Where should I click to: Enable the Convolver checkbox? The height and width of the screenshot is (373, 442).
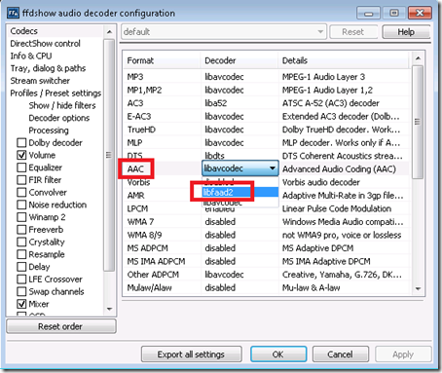point(21,192)
